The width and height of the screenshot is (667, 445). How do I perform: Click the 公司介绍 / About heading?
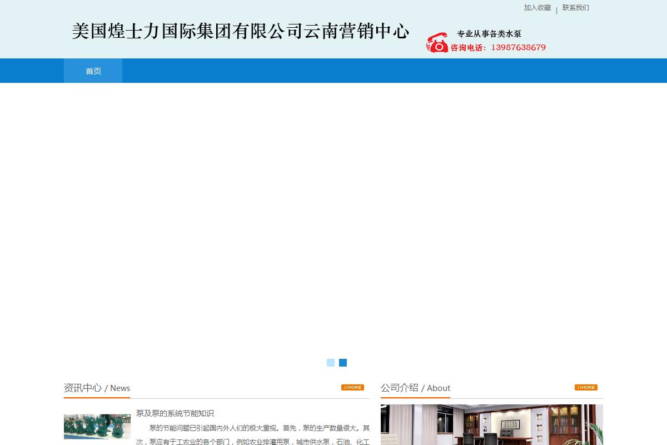[x=415, y=388]
